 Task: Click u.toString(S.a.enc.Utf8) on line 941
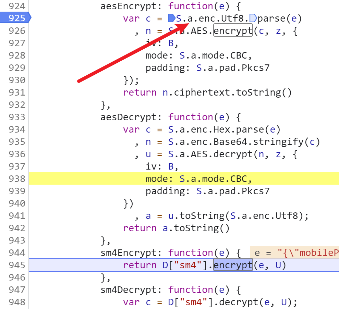tap(235, 216)
